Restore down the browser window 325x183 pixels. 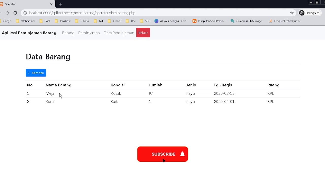317,2
